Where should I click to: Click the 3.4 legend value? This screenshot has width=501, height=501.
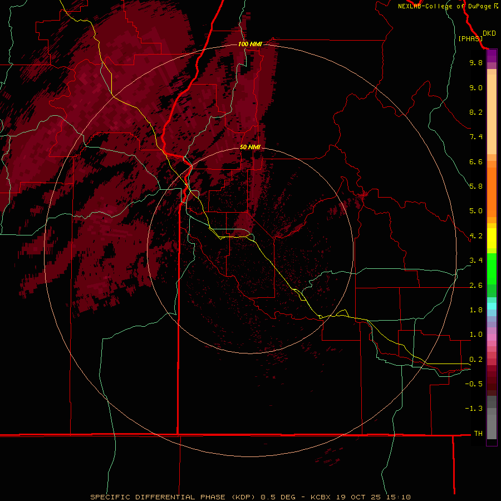[476, 261]
